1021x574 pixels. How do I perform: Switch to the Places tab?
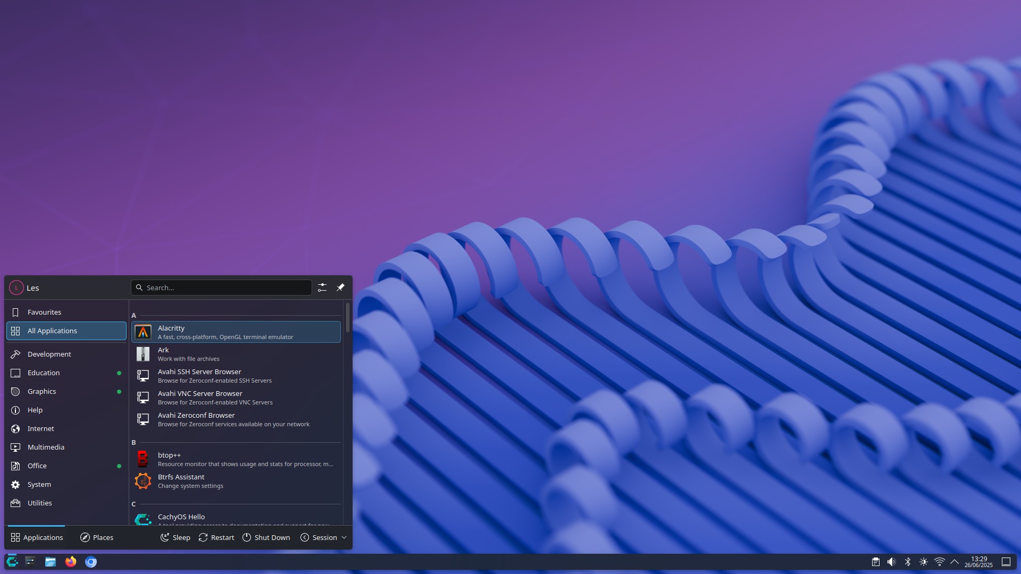[97, 537]
